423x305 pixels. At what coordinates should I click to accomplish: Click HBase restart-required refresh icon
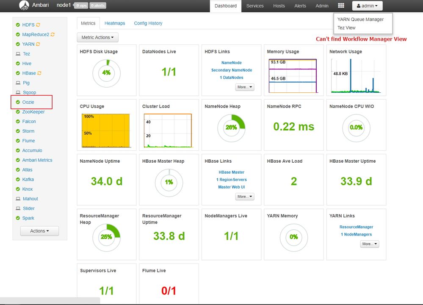[39, 73]
